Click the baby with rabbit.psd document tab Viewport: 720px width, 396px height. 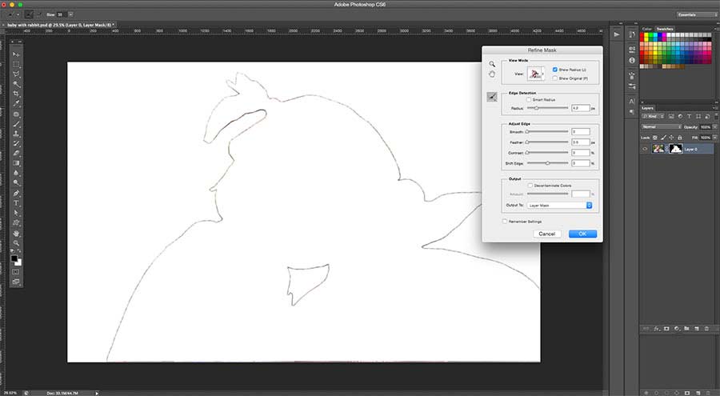tap(58, 25)
